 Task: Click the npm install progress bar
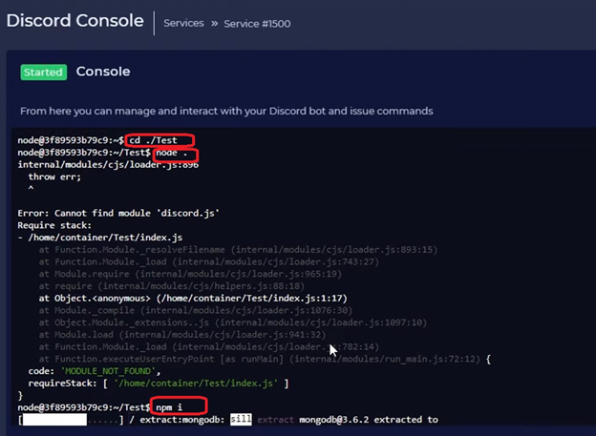71,420
